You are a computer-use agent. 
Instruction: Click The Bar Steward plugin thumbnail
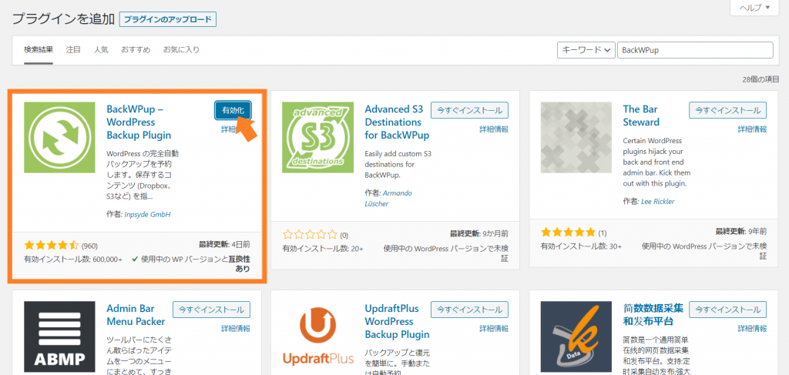(576, 137)
